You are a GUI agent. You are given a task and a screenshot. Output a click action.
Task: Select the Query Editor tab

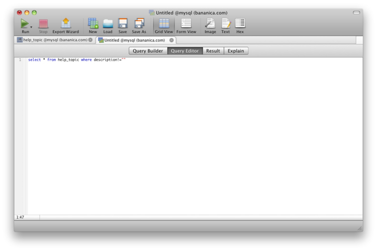185,51
